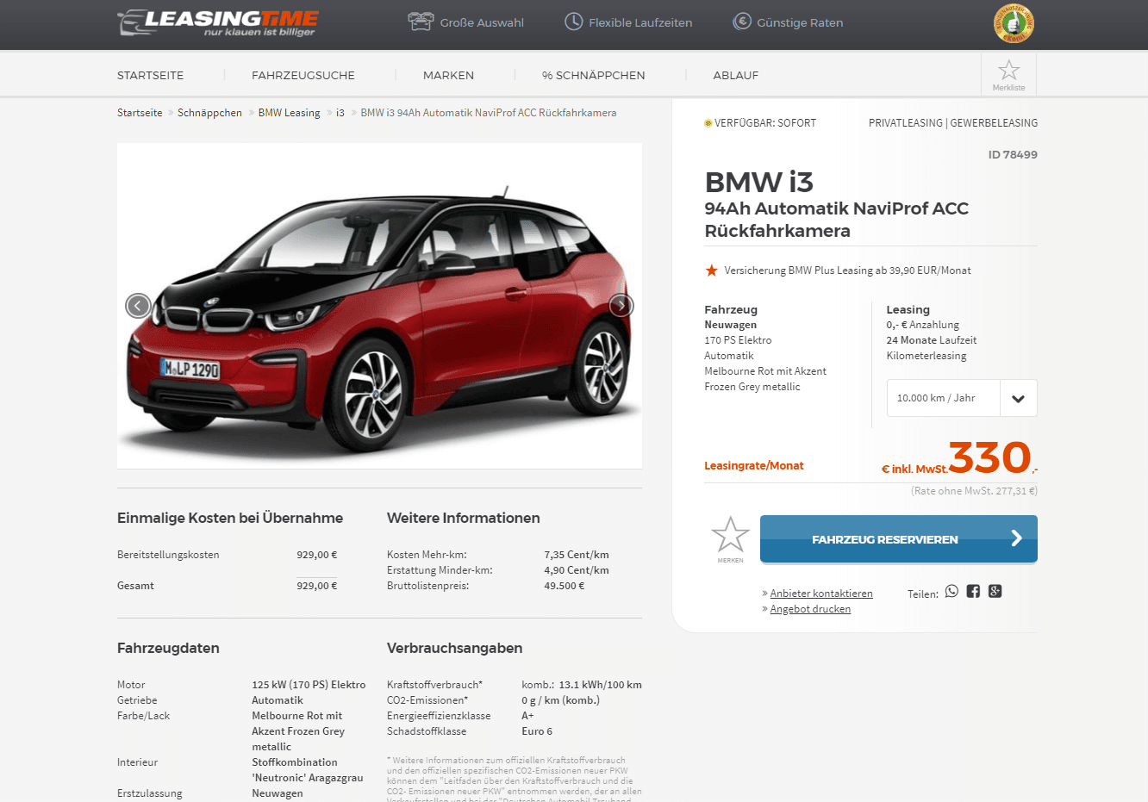Screen dimensions: 1148x802
Task: Click the Günstige Raten euro icon
Action: pyautogui.click(x=741, y=22)
